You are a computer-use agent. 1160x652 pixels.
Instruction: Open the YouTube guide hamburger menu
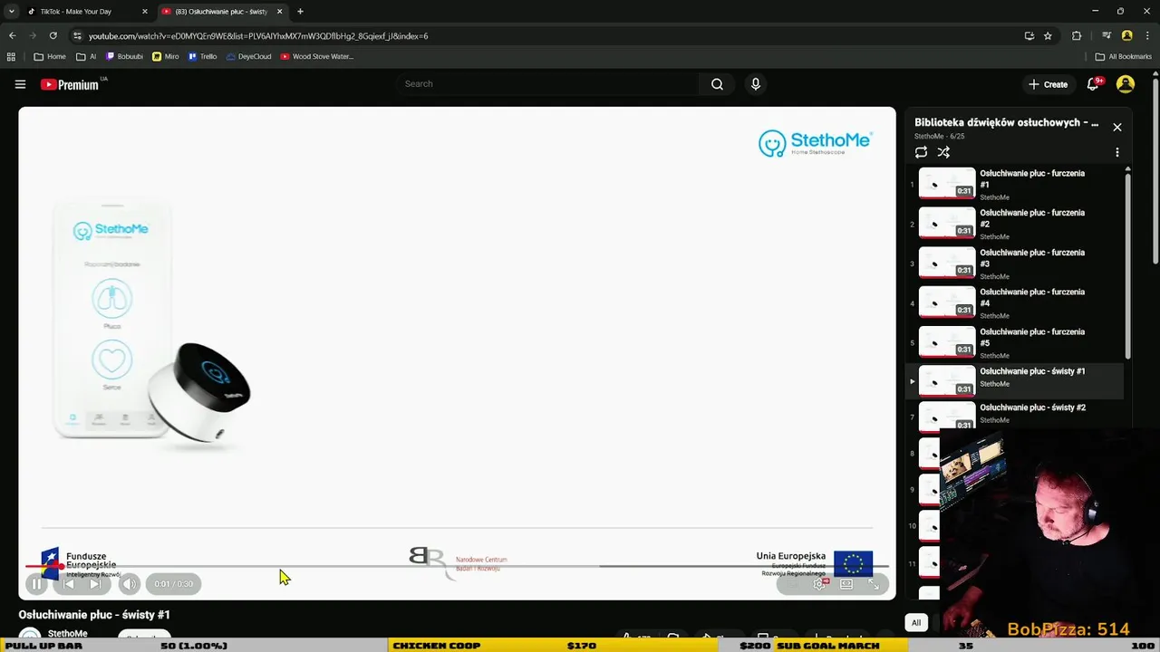[20, 84]
